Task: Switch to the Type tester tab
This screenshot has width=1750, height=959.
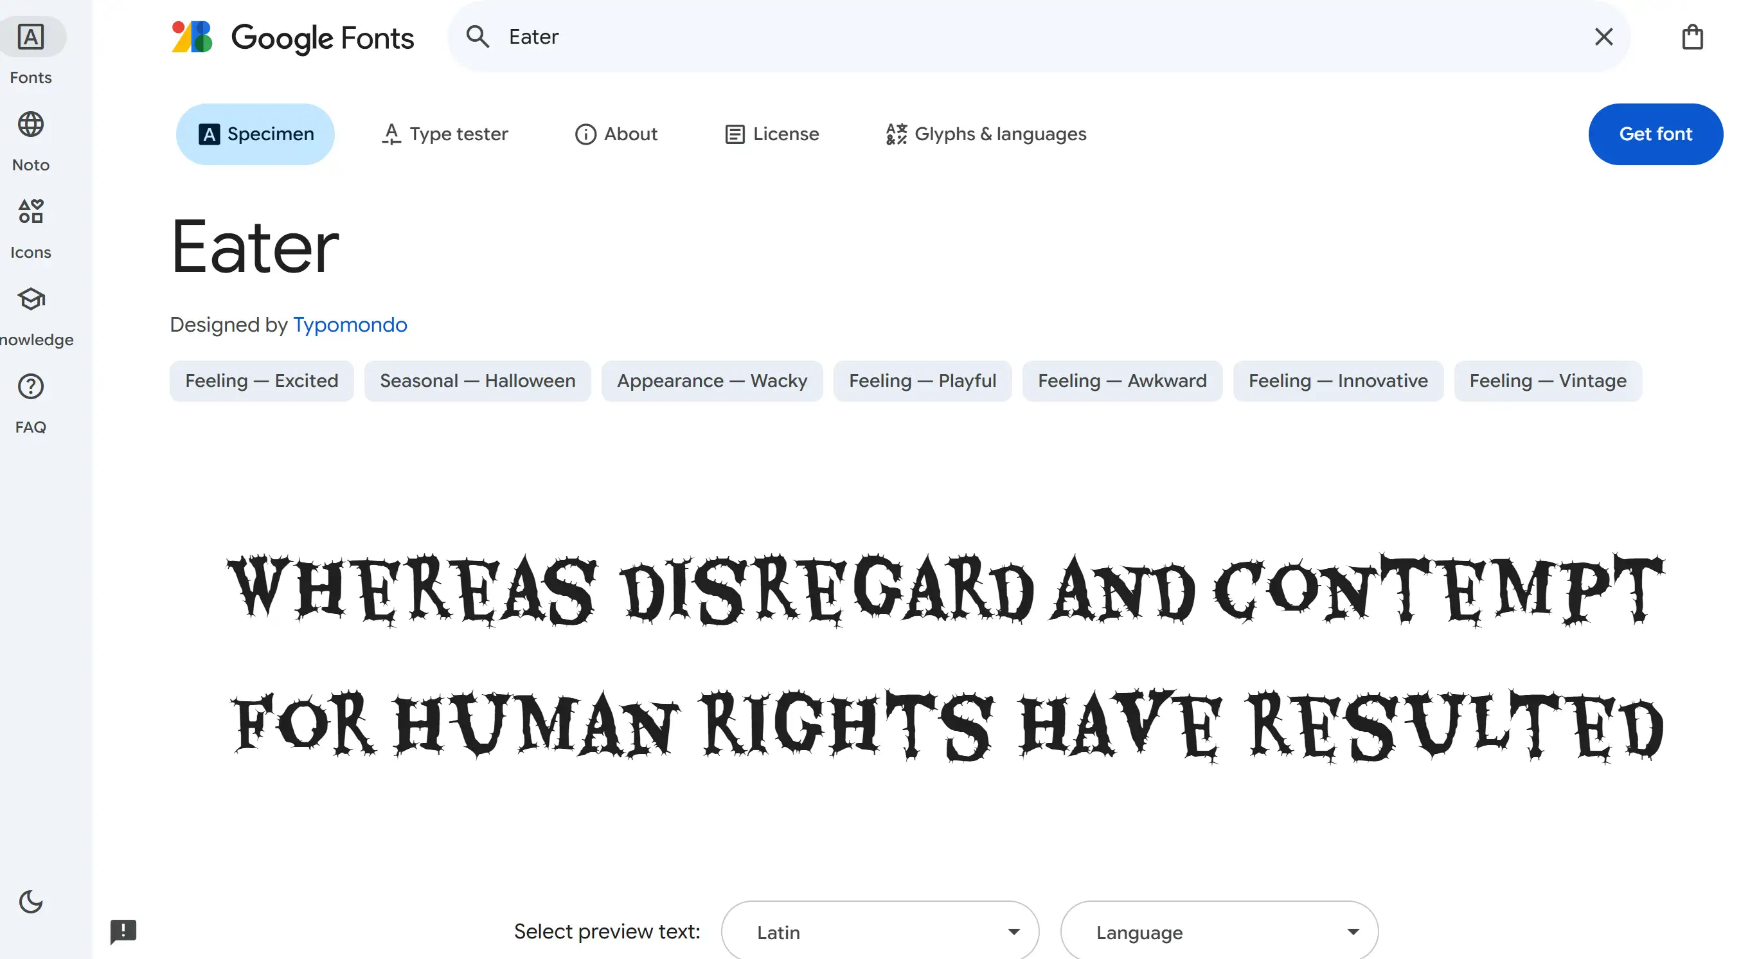Action: [445, 134]
